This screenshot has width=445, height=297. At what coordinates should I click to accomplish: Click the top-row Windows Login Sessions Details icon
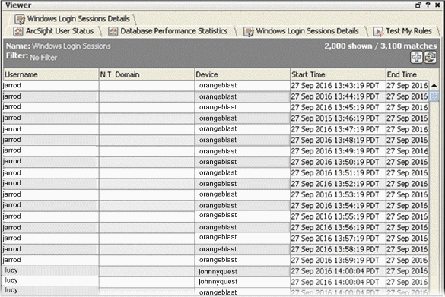click(20, 19)
